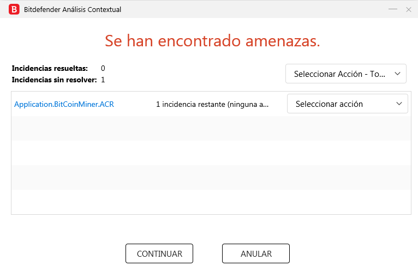Click the resolved incidents count '0'
Viewport: 418px width, 278px height.
[103, 69]
